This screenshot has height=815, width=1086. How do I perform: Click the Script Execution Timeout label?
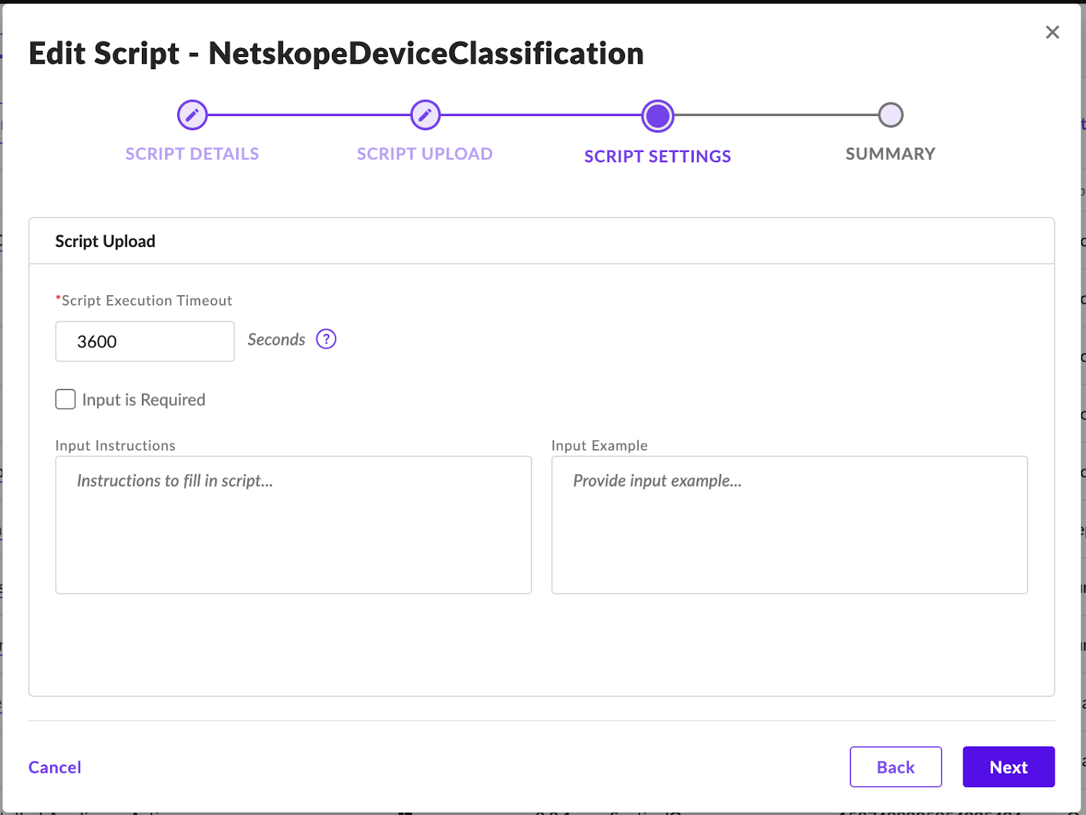[x=144, y=301]
